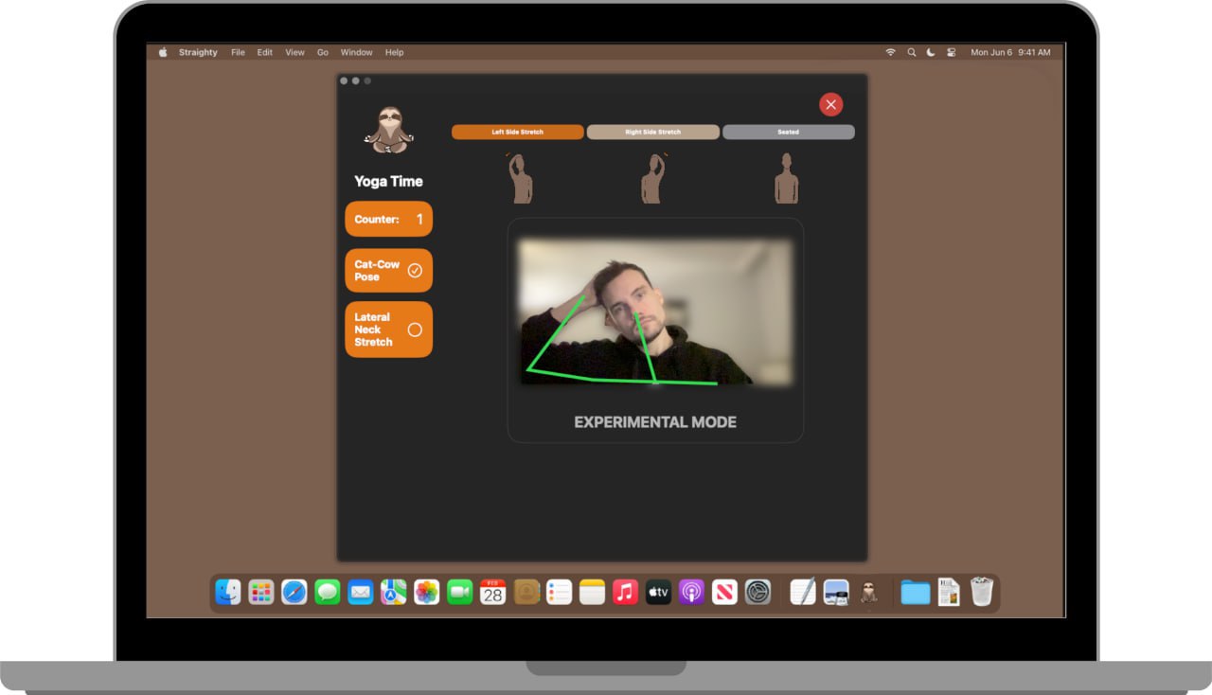Toggle the Lateral Neck Stretch circle
The image size is (1212, 695).
[415, 330]
